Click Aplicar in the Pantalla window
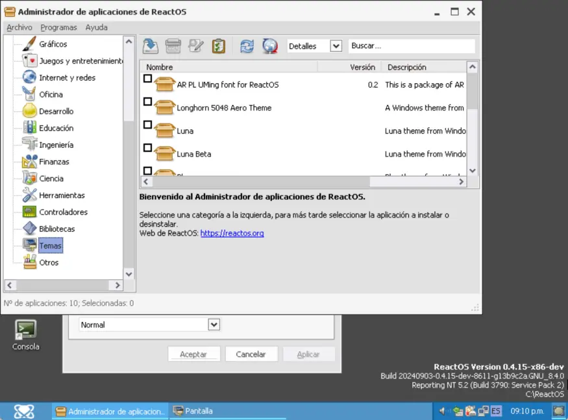Image resolution: width=568 pixels, height=420 pixels. click(x=308, y=354)
